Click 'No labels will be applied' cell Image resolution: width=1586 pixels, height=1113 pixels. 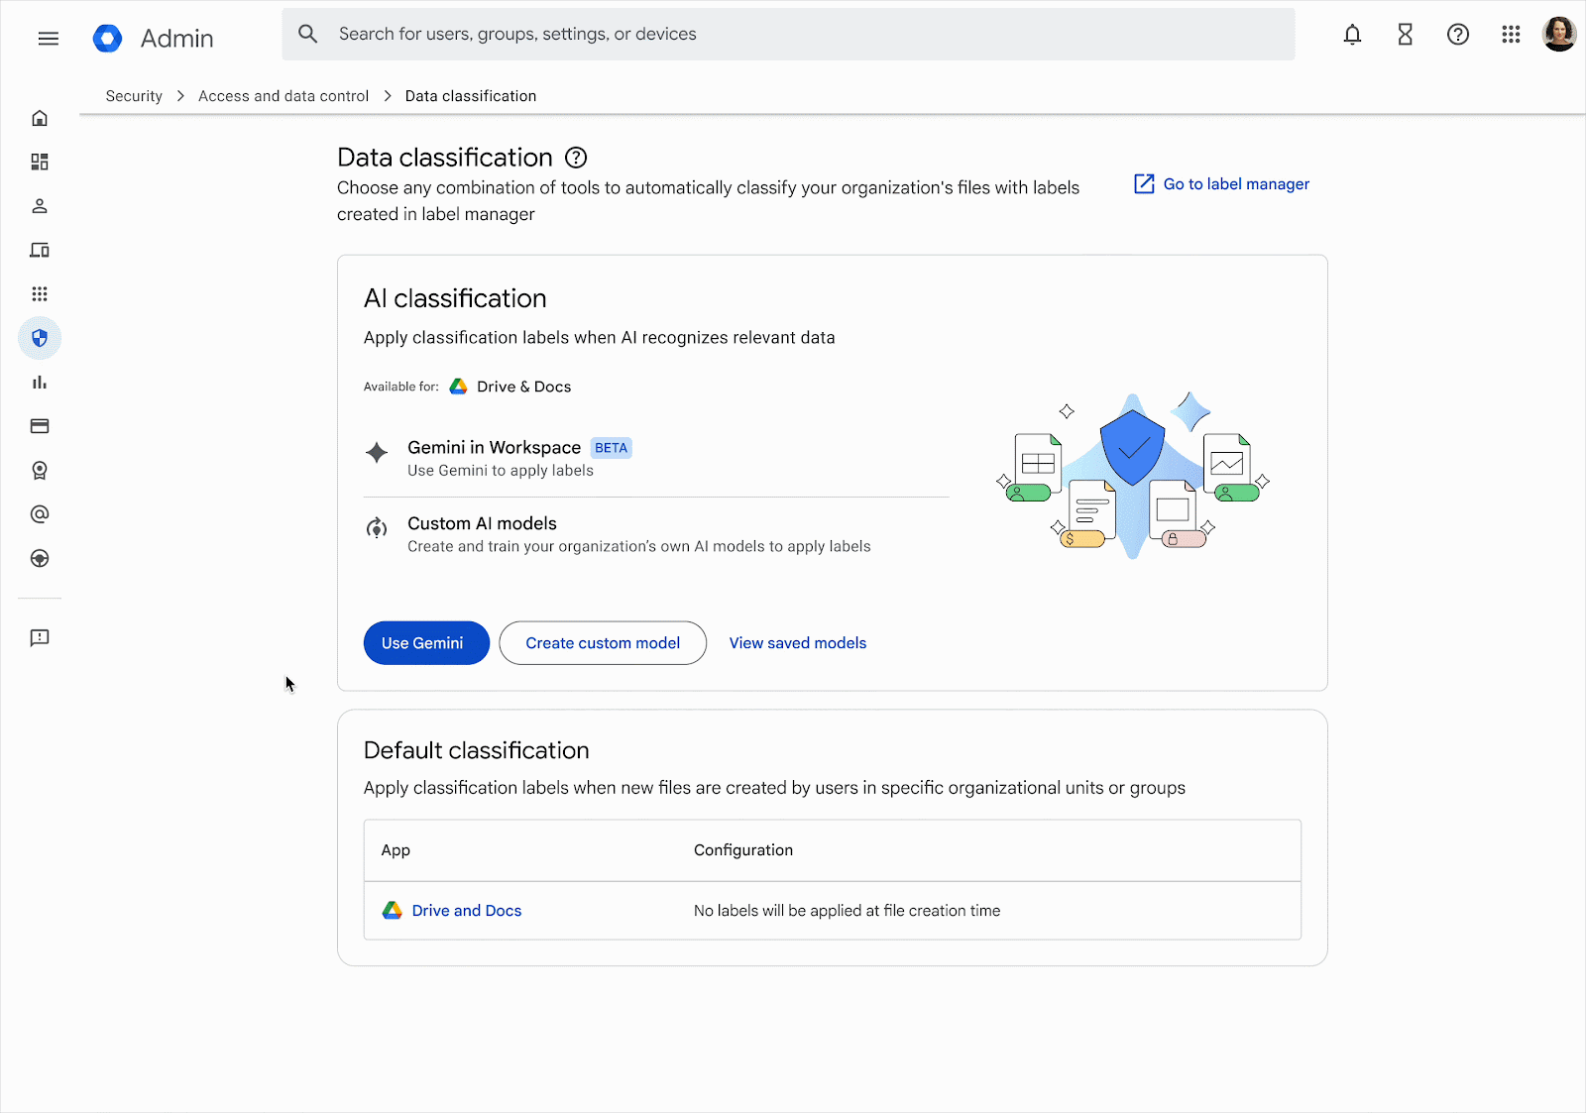(847, 911)
